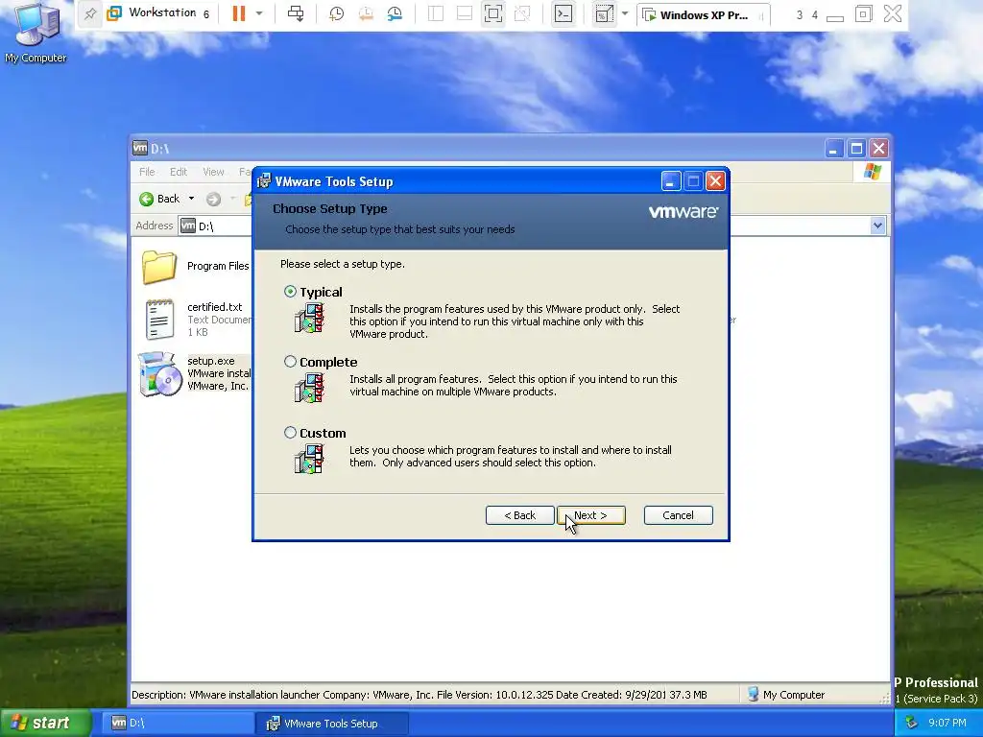Click the Custom setup installer icon
The width and height of the screenshot is (983, 737).
309,459
